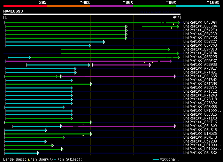Click the yellow gap marker under Q3KTL6 bar
Screen dimensions: 223x162
83,124
